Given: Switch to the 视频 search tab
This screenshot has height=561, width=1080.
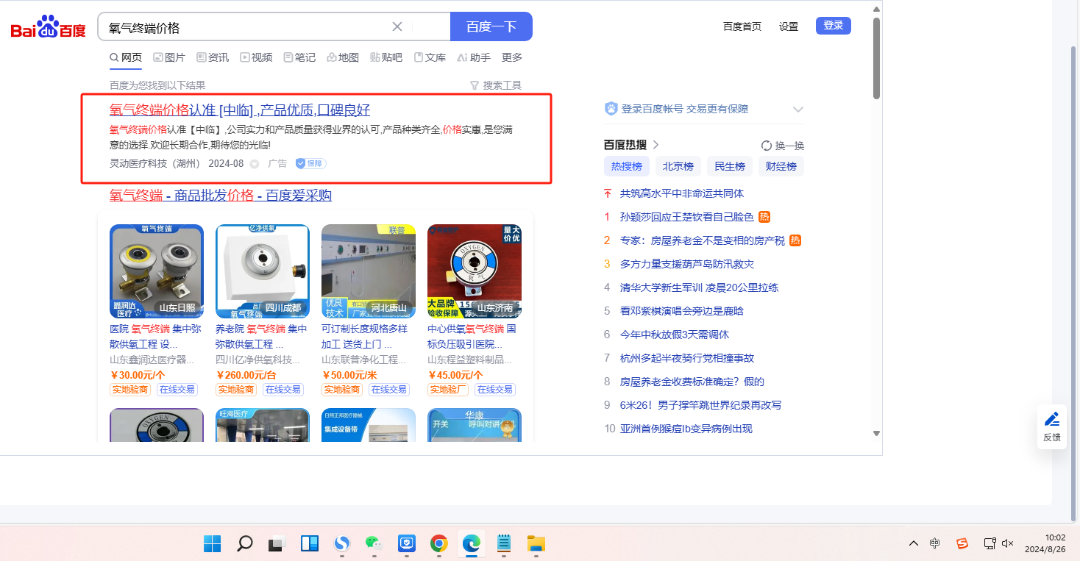Looking at the screenshot, I should pyautogui.click(x=256, y=57).
